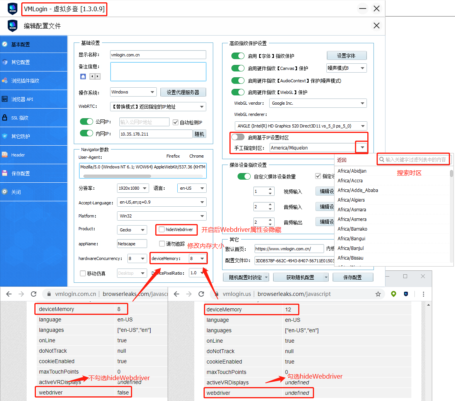Open the deviceMemory dropdown
Screen dimensions: 455x401
click(202, 258)
